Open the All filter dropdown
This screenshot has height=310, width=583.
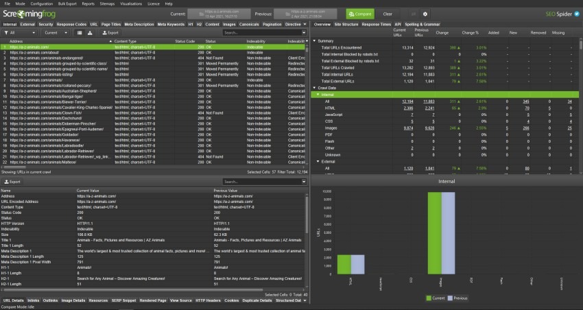[19, 32]
